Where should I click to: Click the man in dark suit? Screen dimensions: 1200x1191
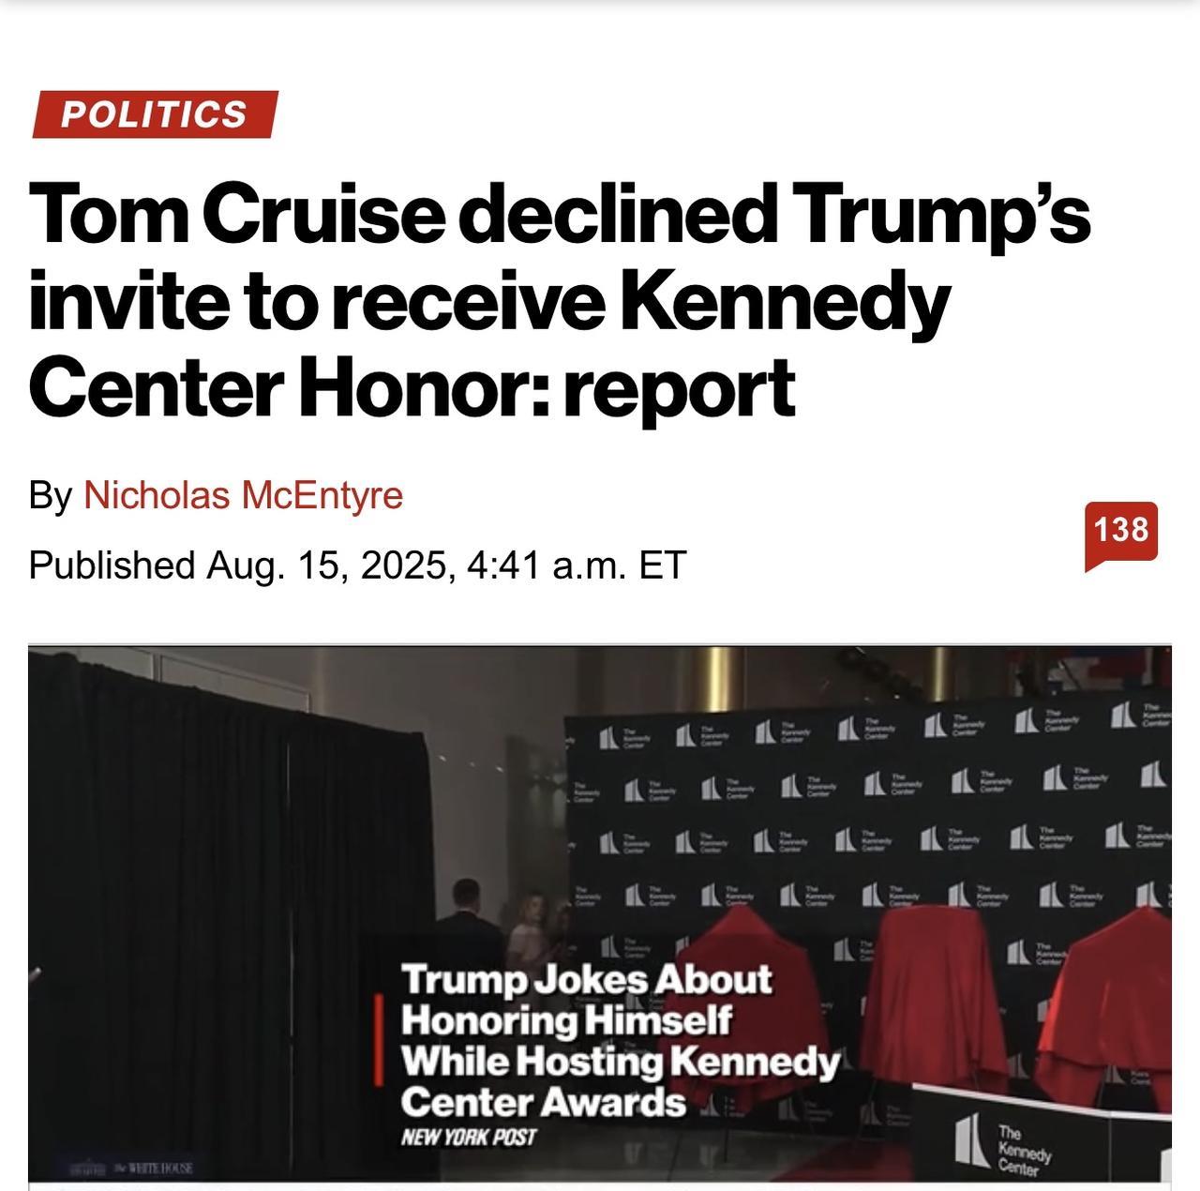466,924
